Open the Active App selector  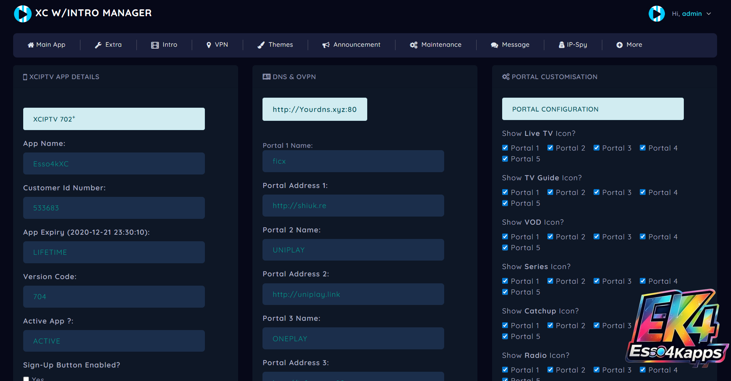[x=114, y=341]
